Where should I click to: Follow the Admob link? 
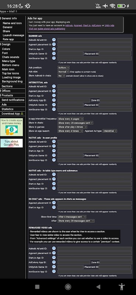pos(69,25)
